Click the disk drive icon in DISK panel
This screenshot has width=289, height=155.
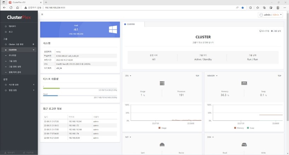point(244,145)
